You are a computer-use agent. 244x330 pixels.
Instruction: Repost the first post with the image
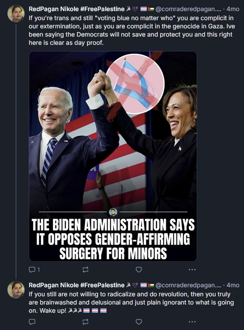pyautogui.click(x=85, y=270)
